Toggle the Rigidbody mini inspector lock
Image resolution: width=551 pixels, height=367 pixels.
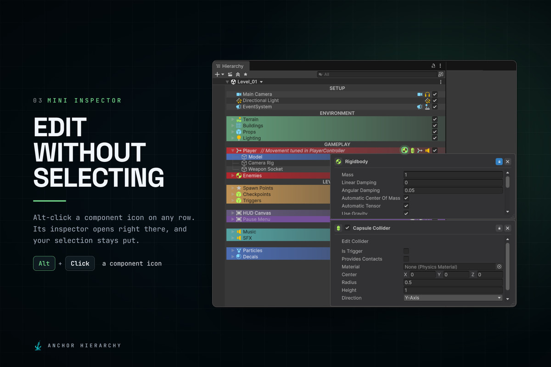point(499,161)
